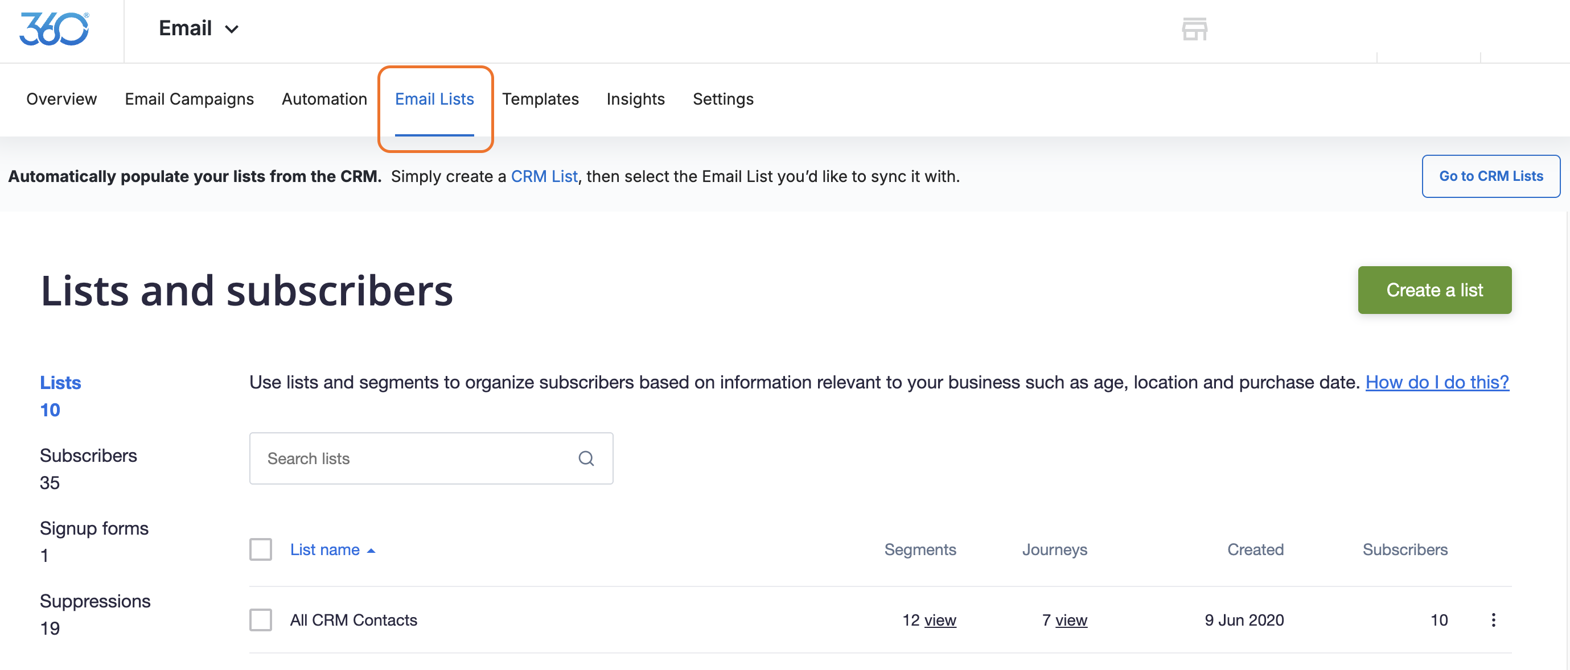View journeys for All CRM Contacts
This screenshot has width=1570, height=670.
coord(1071,620)
